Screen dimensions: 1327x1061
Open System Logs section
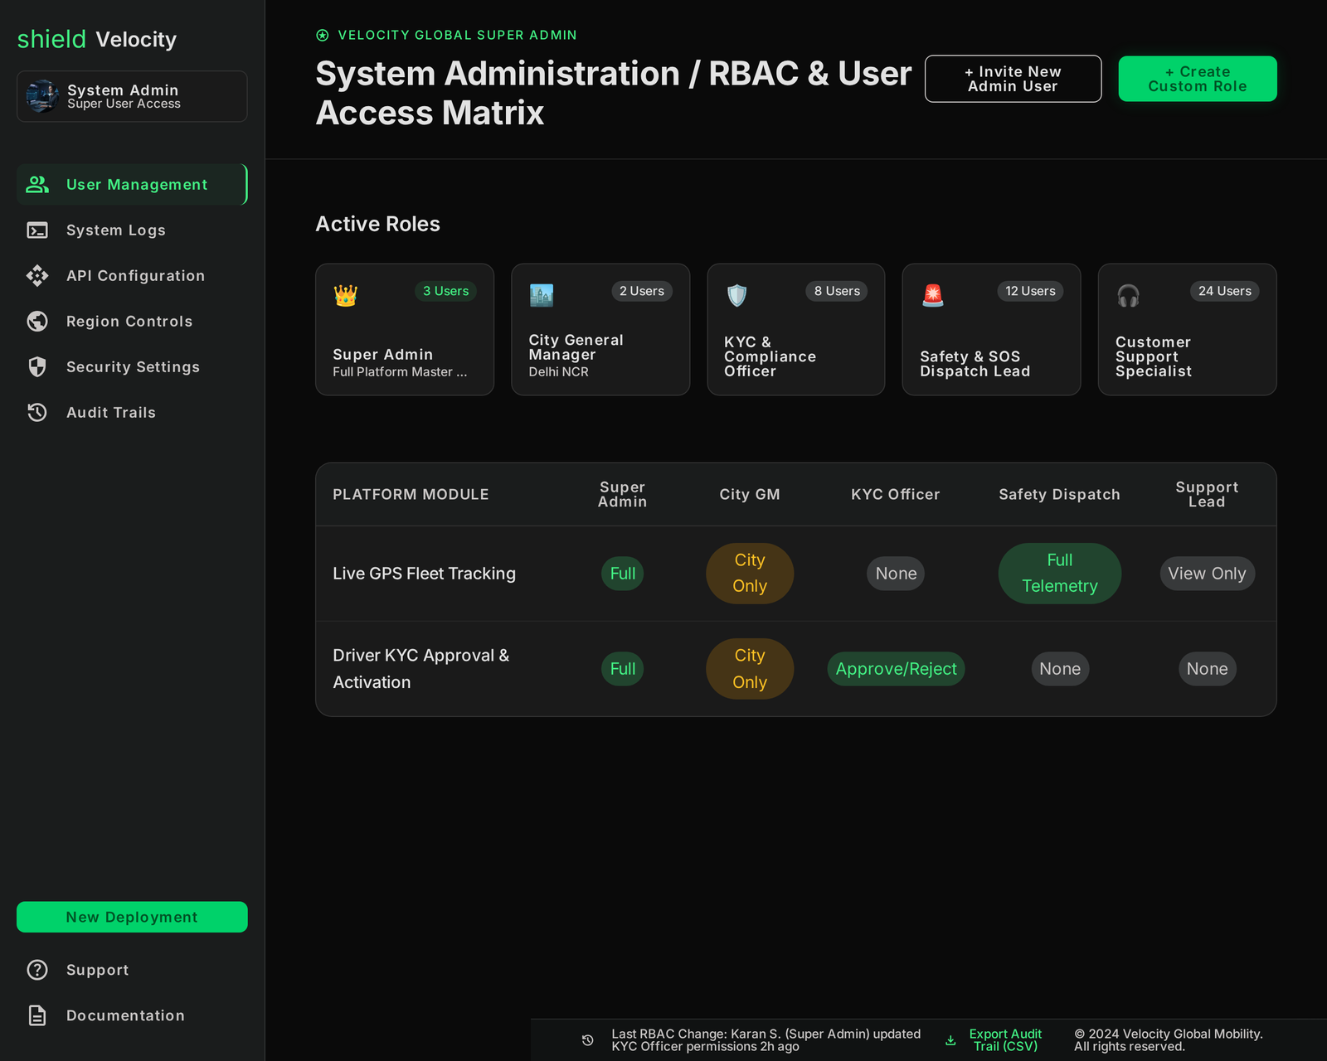(132, 230)
